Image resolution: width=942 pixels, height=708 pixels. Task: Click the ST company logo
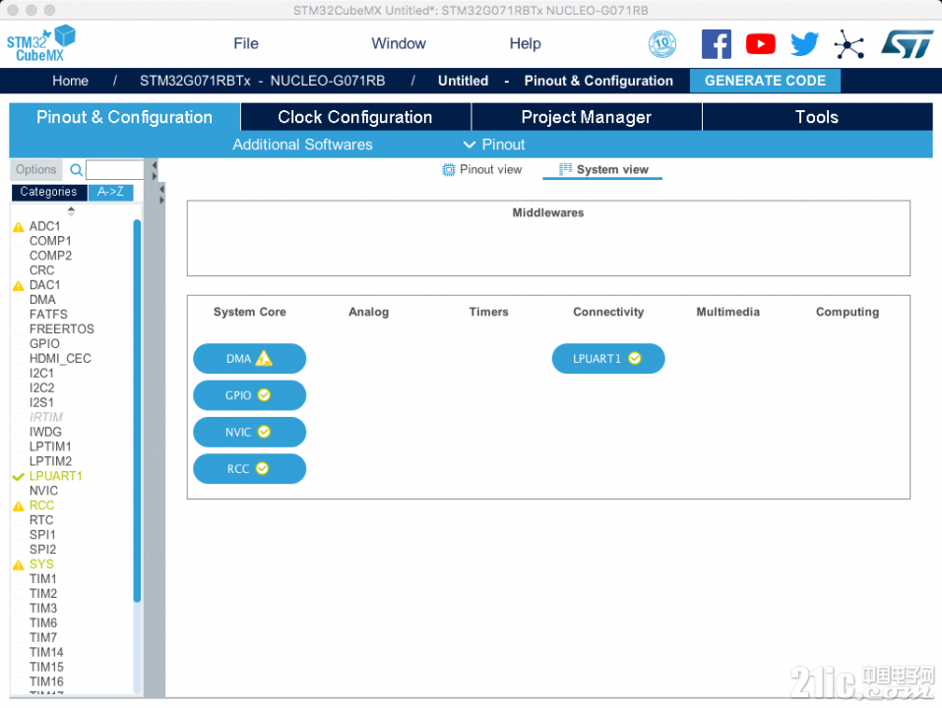point(907,44)
